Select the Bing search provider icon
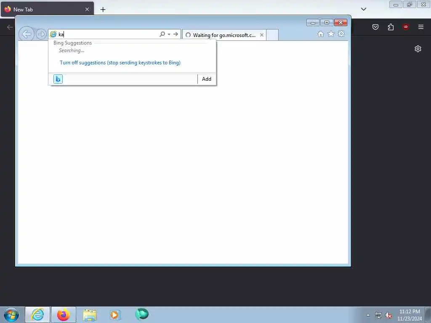The height and width of the screenshot is (323, 431). (58, 79)
